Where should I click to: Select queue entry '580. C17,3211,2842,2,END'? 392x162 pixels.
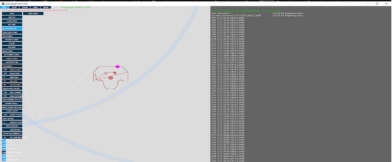coord(228,34)
